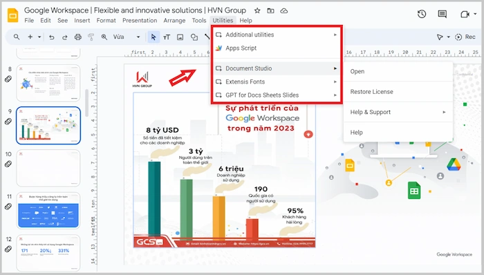Check cloud save status icon
The image size is (484, 275).
[284, 11]
